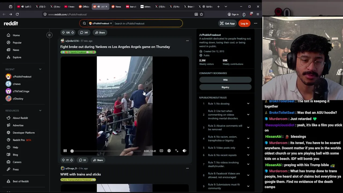The image size is (343, 193).
Task: Upvote the post with 77 votes
Action: pos(64,160)
